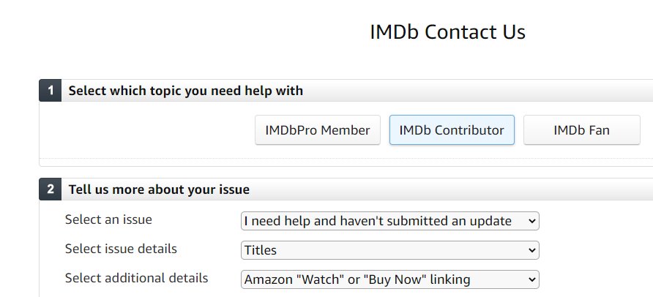Click the blank area right of the issue dropdown

tap(593, 221)
